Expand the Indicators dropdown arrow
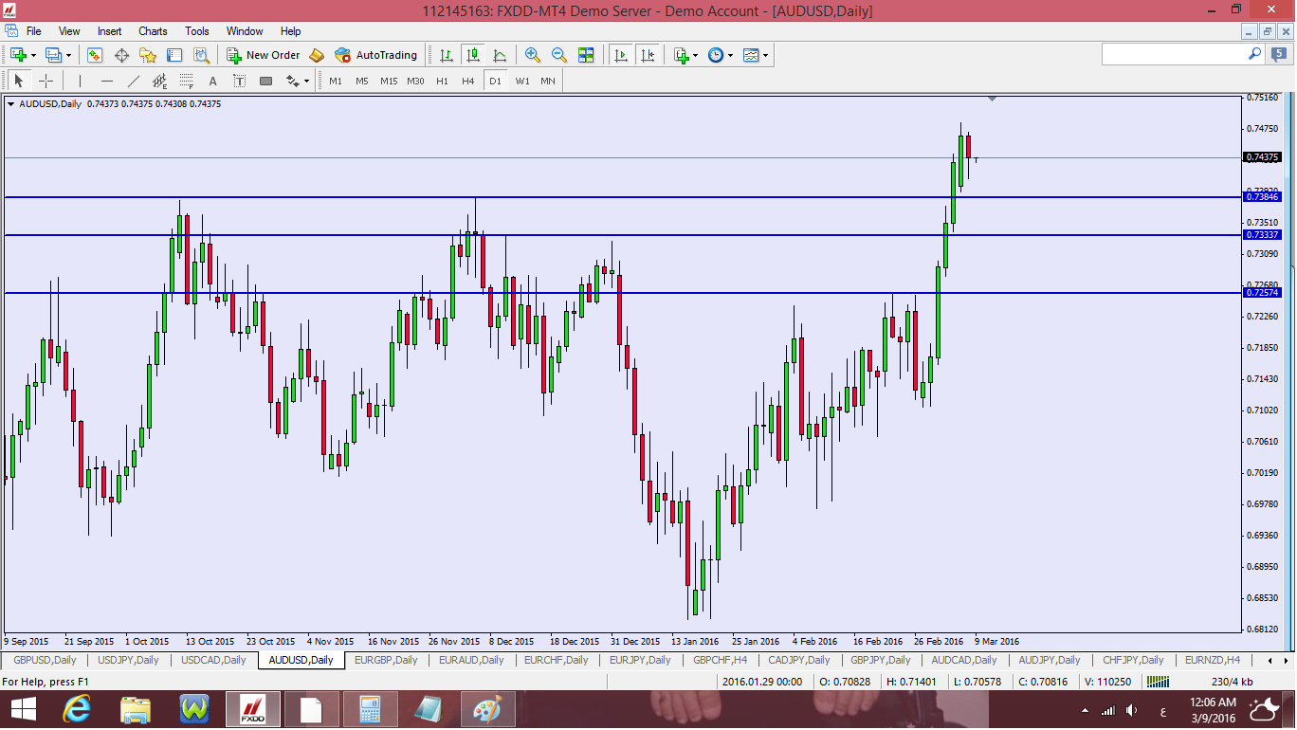 click(x=695, y=55)
